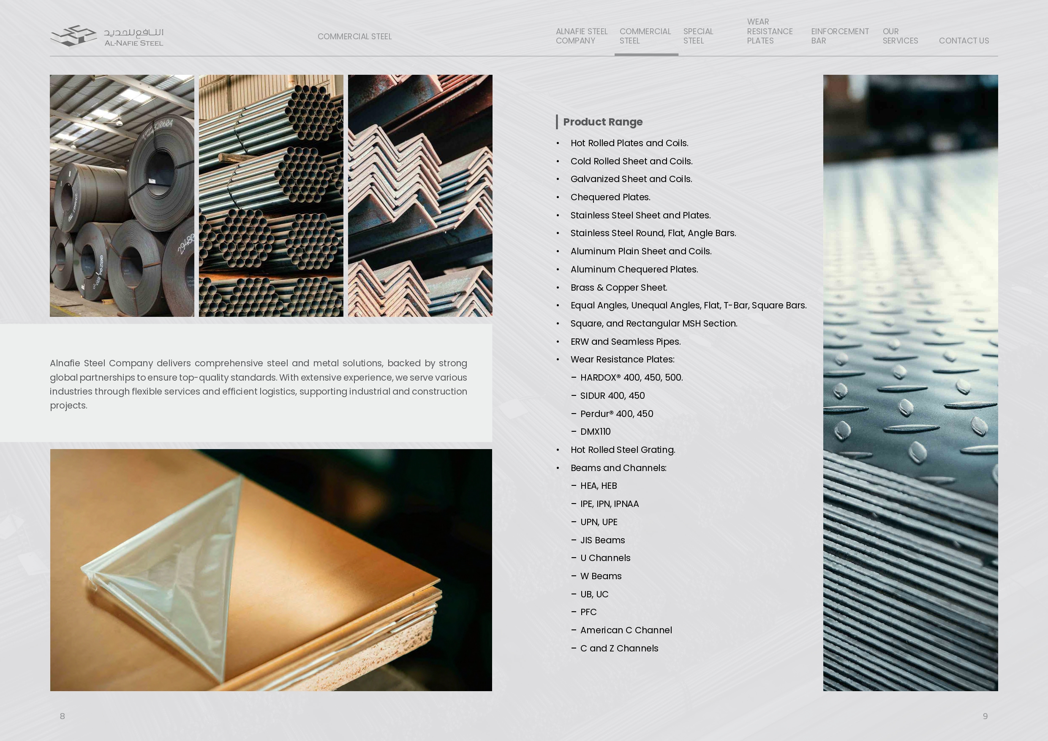This screenshot has height=741, width=1048.
Task: Select the Commercial Steel navigation tab
Action: [645, 36]
